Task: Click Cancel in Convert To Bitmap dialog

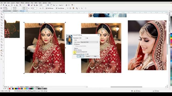Action: (x=88, y=56)
